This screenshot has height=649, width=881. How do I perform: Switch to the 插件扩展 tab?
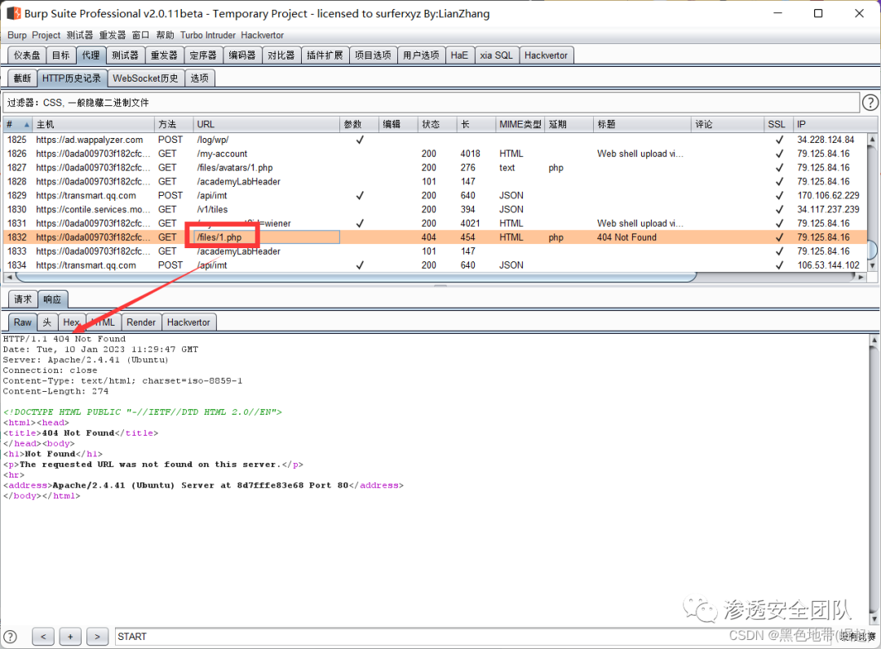pos(325,56)
